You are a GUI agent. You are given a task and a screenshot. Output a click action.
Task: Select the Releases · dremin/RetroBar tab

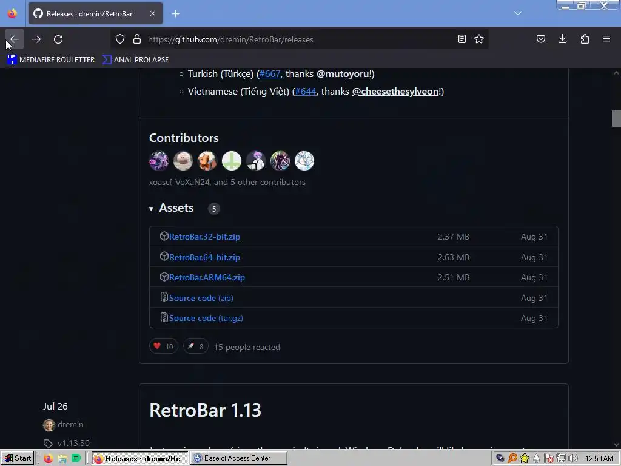tap(95, 14)
